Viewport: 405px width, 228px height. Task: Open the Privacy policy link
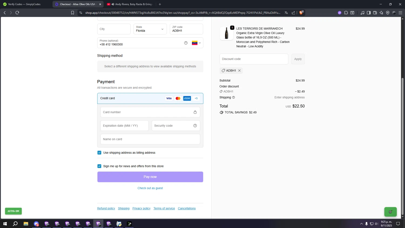click(141, 209)
